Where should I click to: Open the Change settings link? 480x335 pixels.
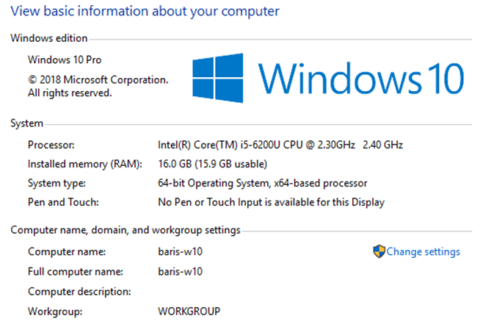click(423, 252)
